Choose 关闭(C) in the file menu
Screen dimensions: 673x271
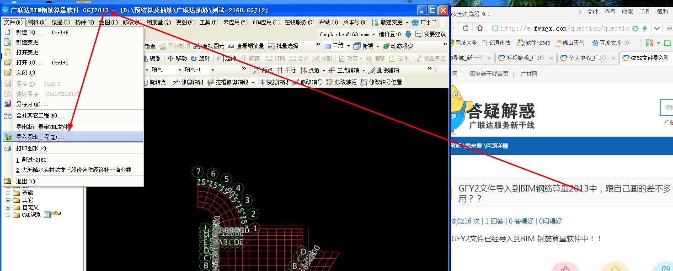click(x=73, y=72)
